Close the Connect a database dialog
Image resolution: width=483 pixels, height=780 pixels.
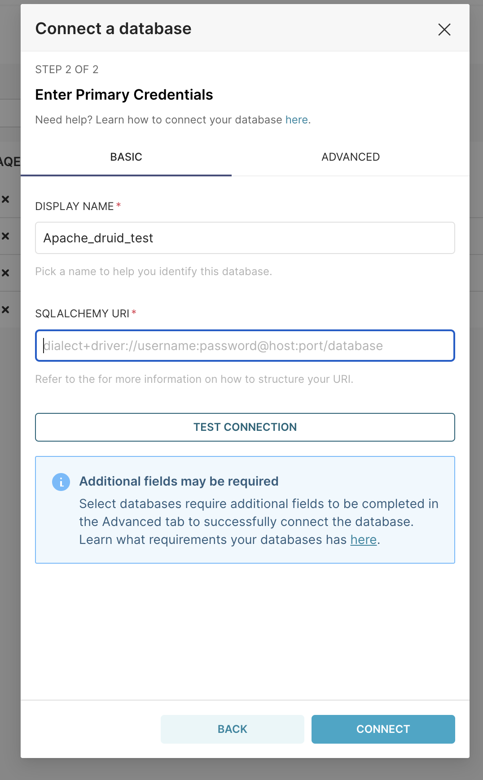444,30
